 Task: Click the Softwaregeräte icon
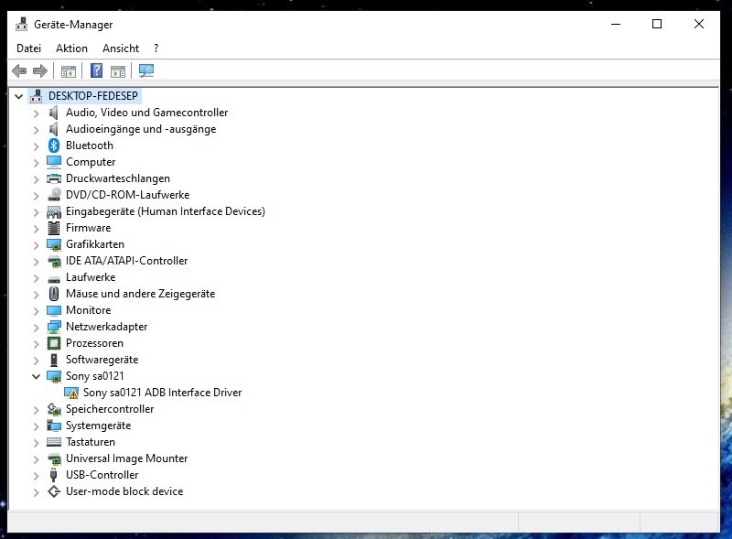tap(54, 360)
